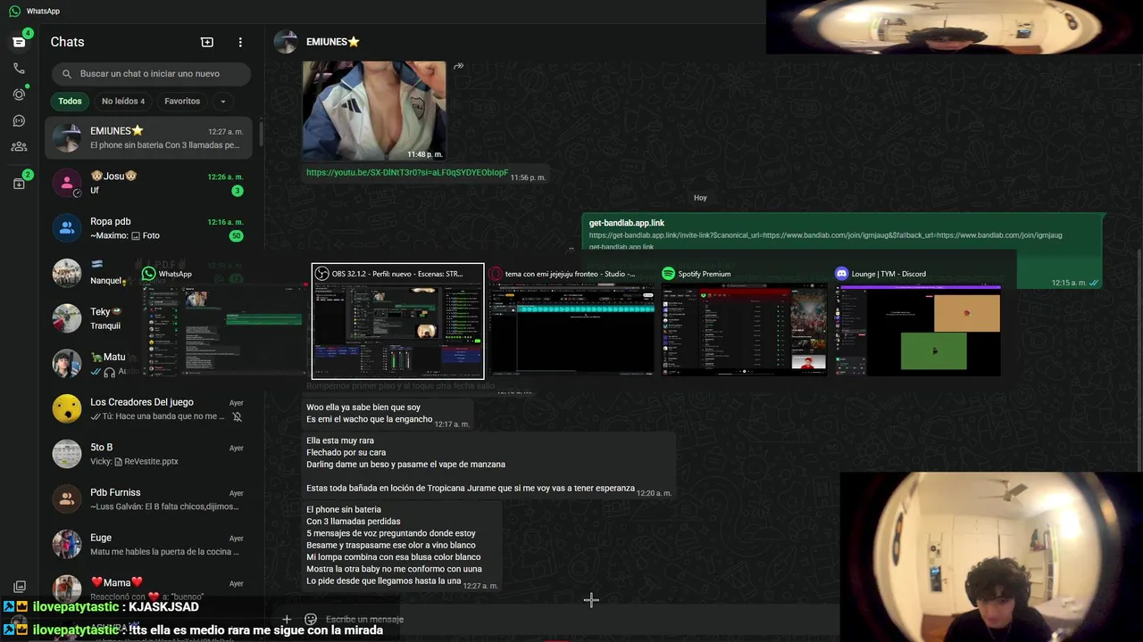This screenshot has width=1143, height=642.
Task: Expand the chat filter dropdown chevron
Action: pos(223,101)
